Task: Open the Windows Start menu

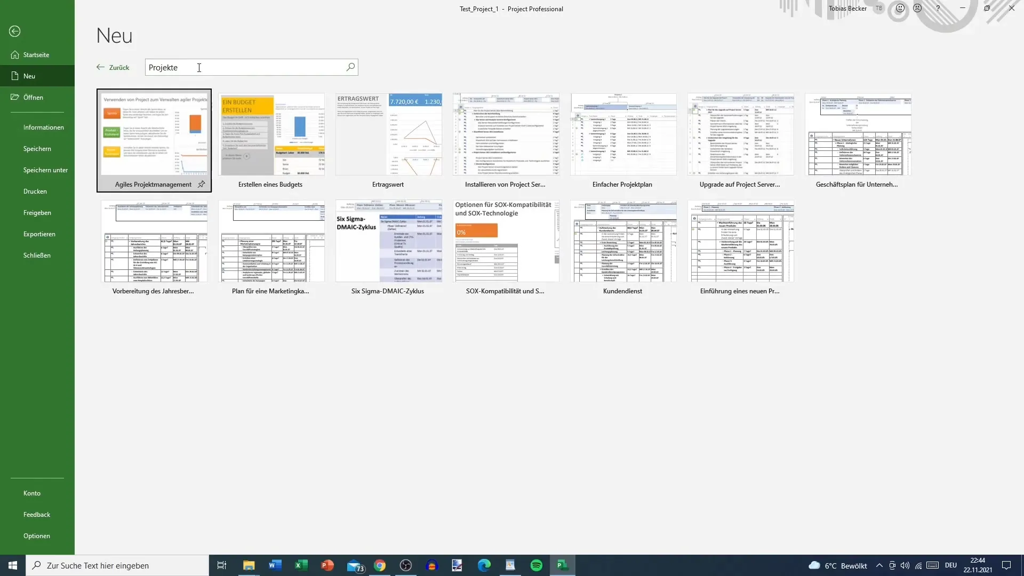Action: (x=13, y=565)
